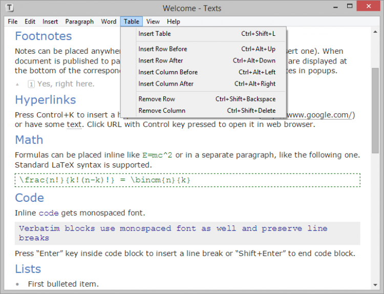The image size is (384, 294).
Task: Select Insert Row After menu entry
Action: tap(161, 60)
